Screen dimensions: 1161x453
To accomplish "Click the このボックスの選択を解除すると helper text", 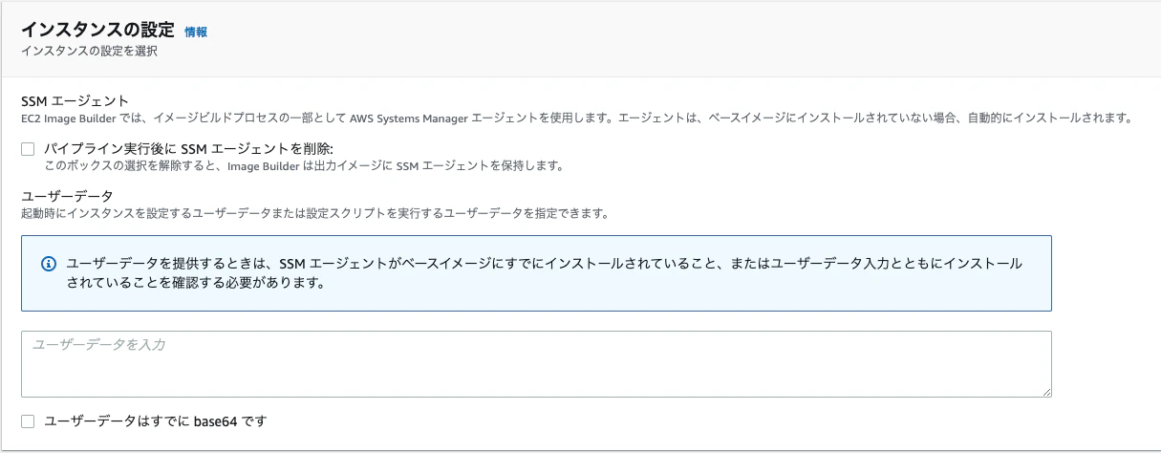I will (304, 165).
